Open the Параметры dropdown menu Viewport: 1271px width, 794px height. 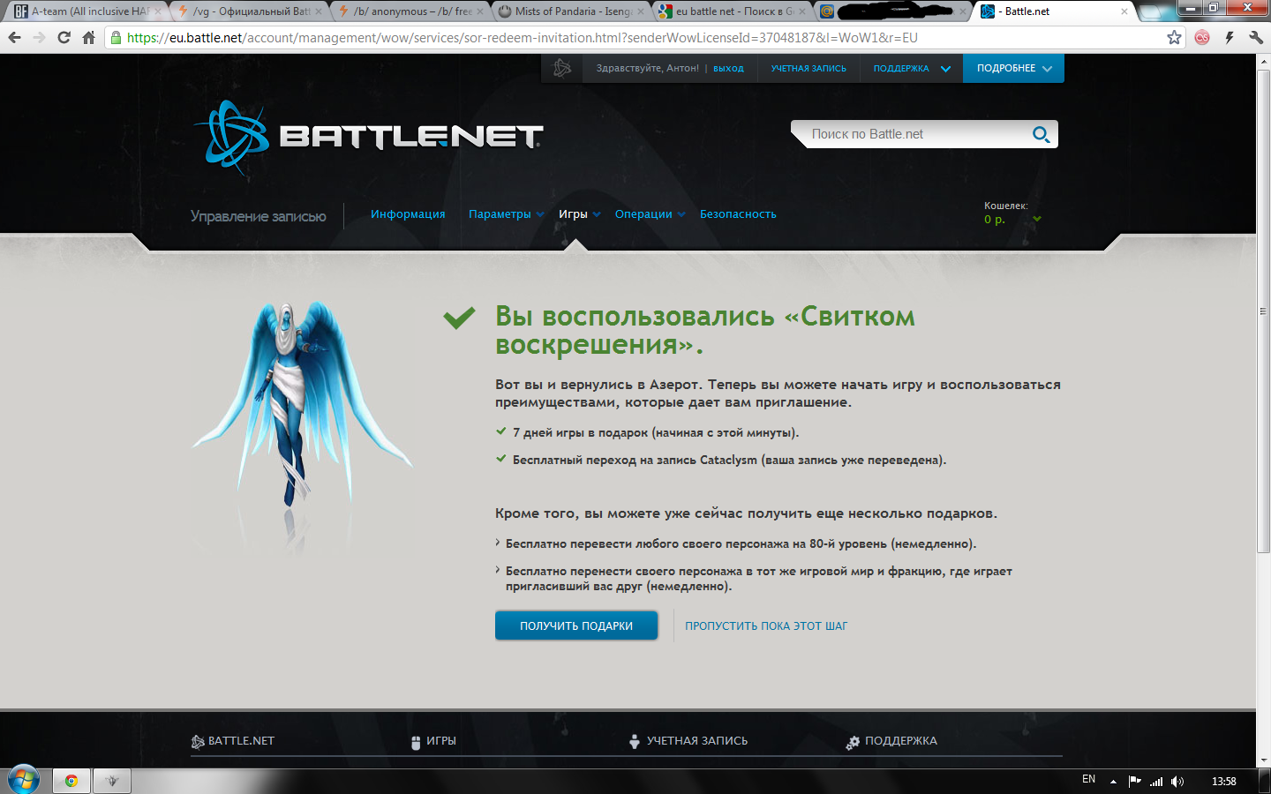(x=506, y=214)
